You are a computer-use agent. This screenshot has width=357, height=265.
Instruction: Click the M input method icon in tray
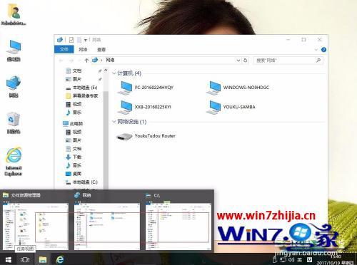coord(310,260)
